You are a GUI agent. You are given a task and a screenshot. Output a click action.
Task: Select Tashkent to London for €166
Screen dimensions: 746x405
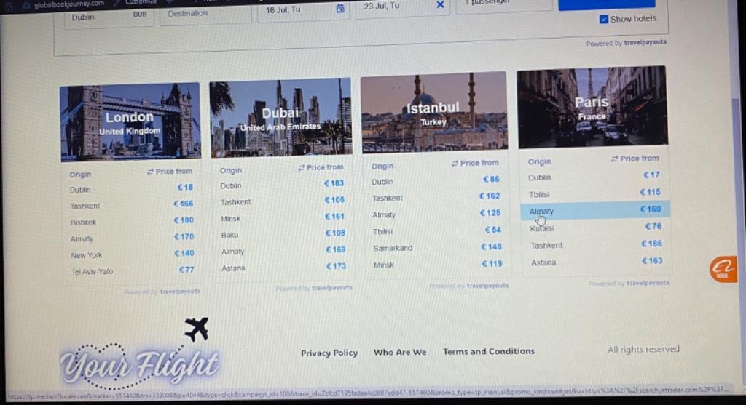(131, 205)
